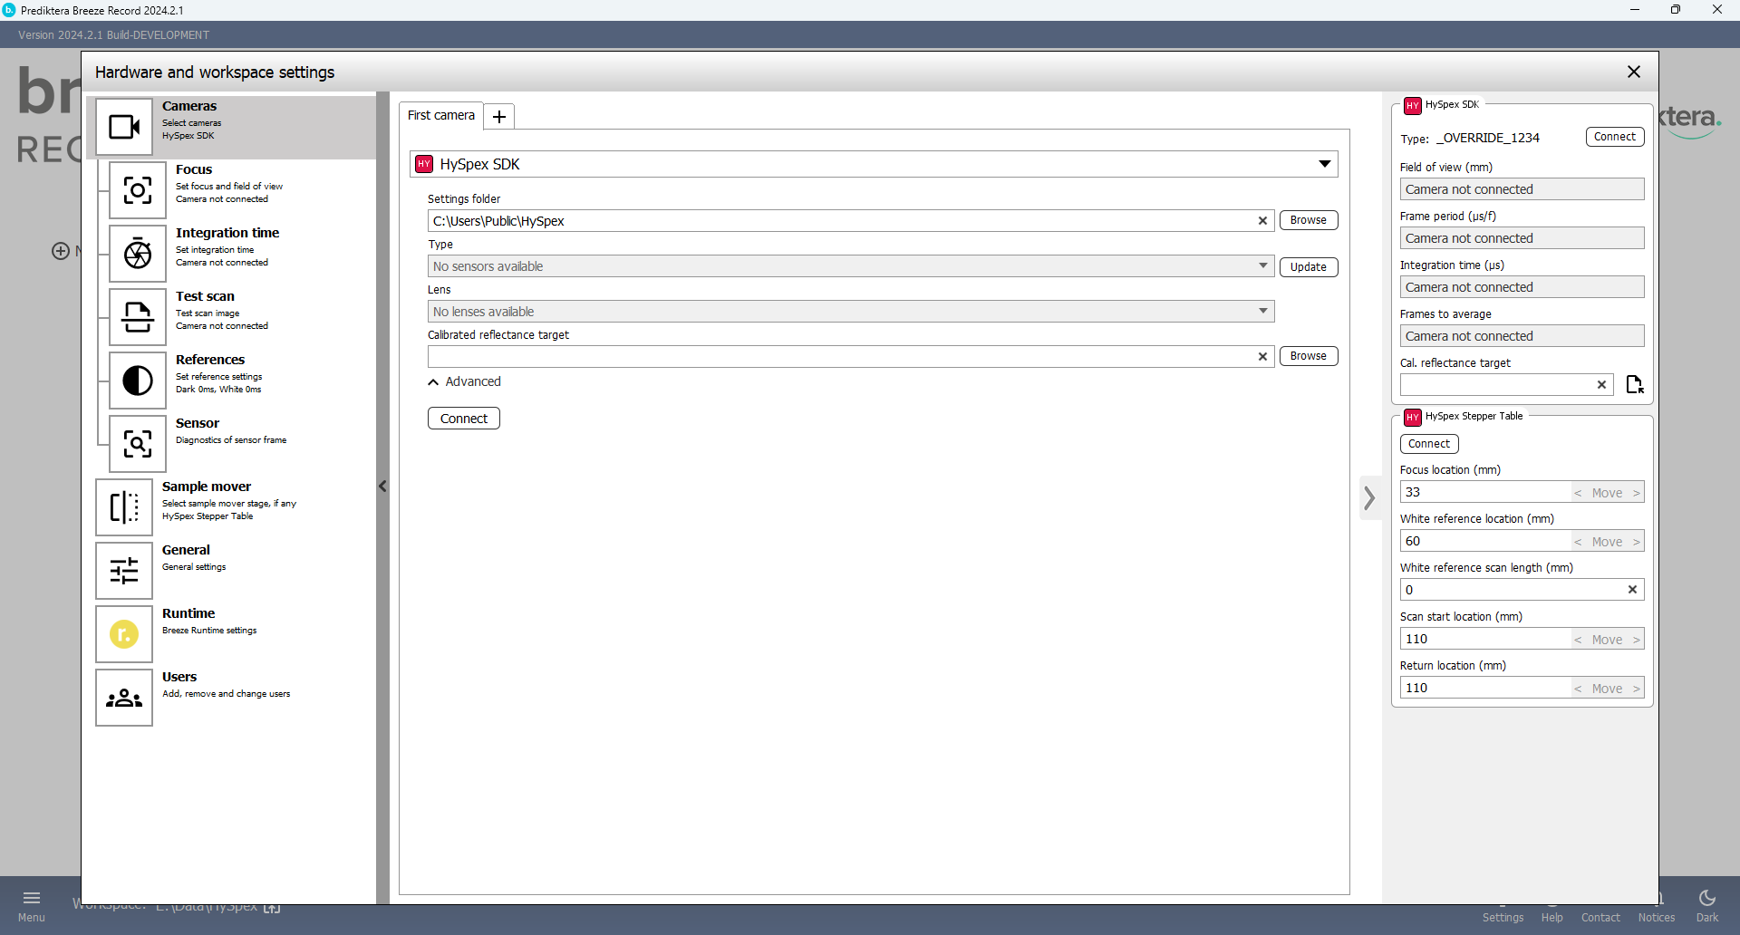Open the Sensor diagnostics icon
The height and width of the screenshot is (935, 1740).
(138, 444)
